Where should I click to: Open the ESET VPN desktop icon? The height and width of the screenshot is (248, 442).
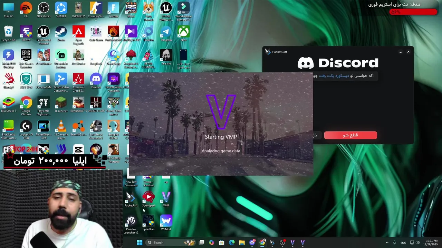(26, 81)
